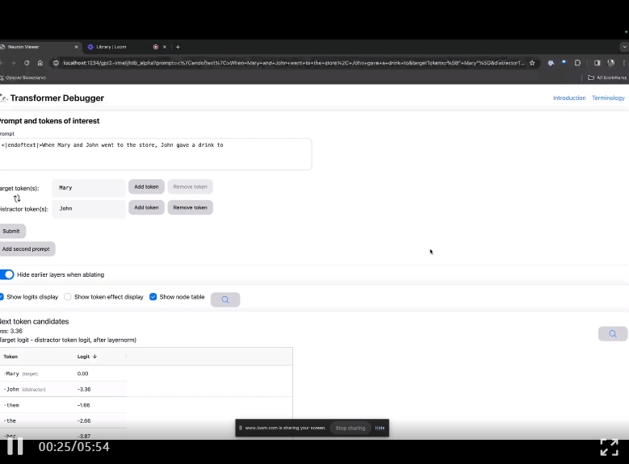
Task: Edit the Mary target token field
Action: click(x=89, y=188)
